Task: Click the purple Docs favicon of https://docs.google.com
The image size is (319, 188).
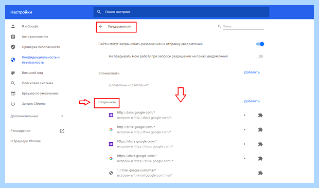Action: point(111,144)
